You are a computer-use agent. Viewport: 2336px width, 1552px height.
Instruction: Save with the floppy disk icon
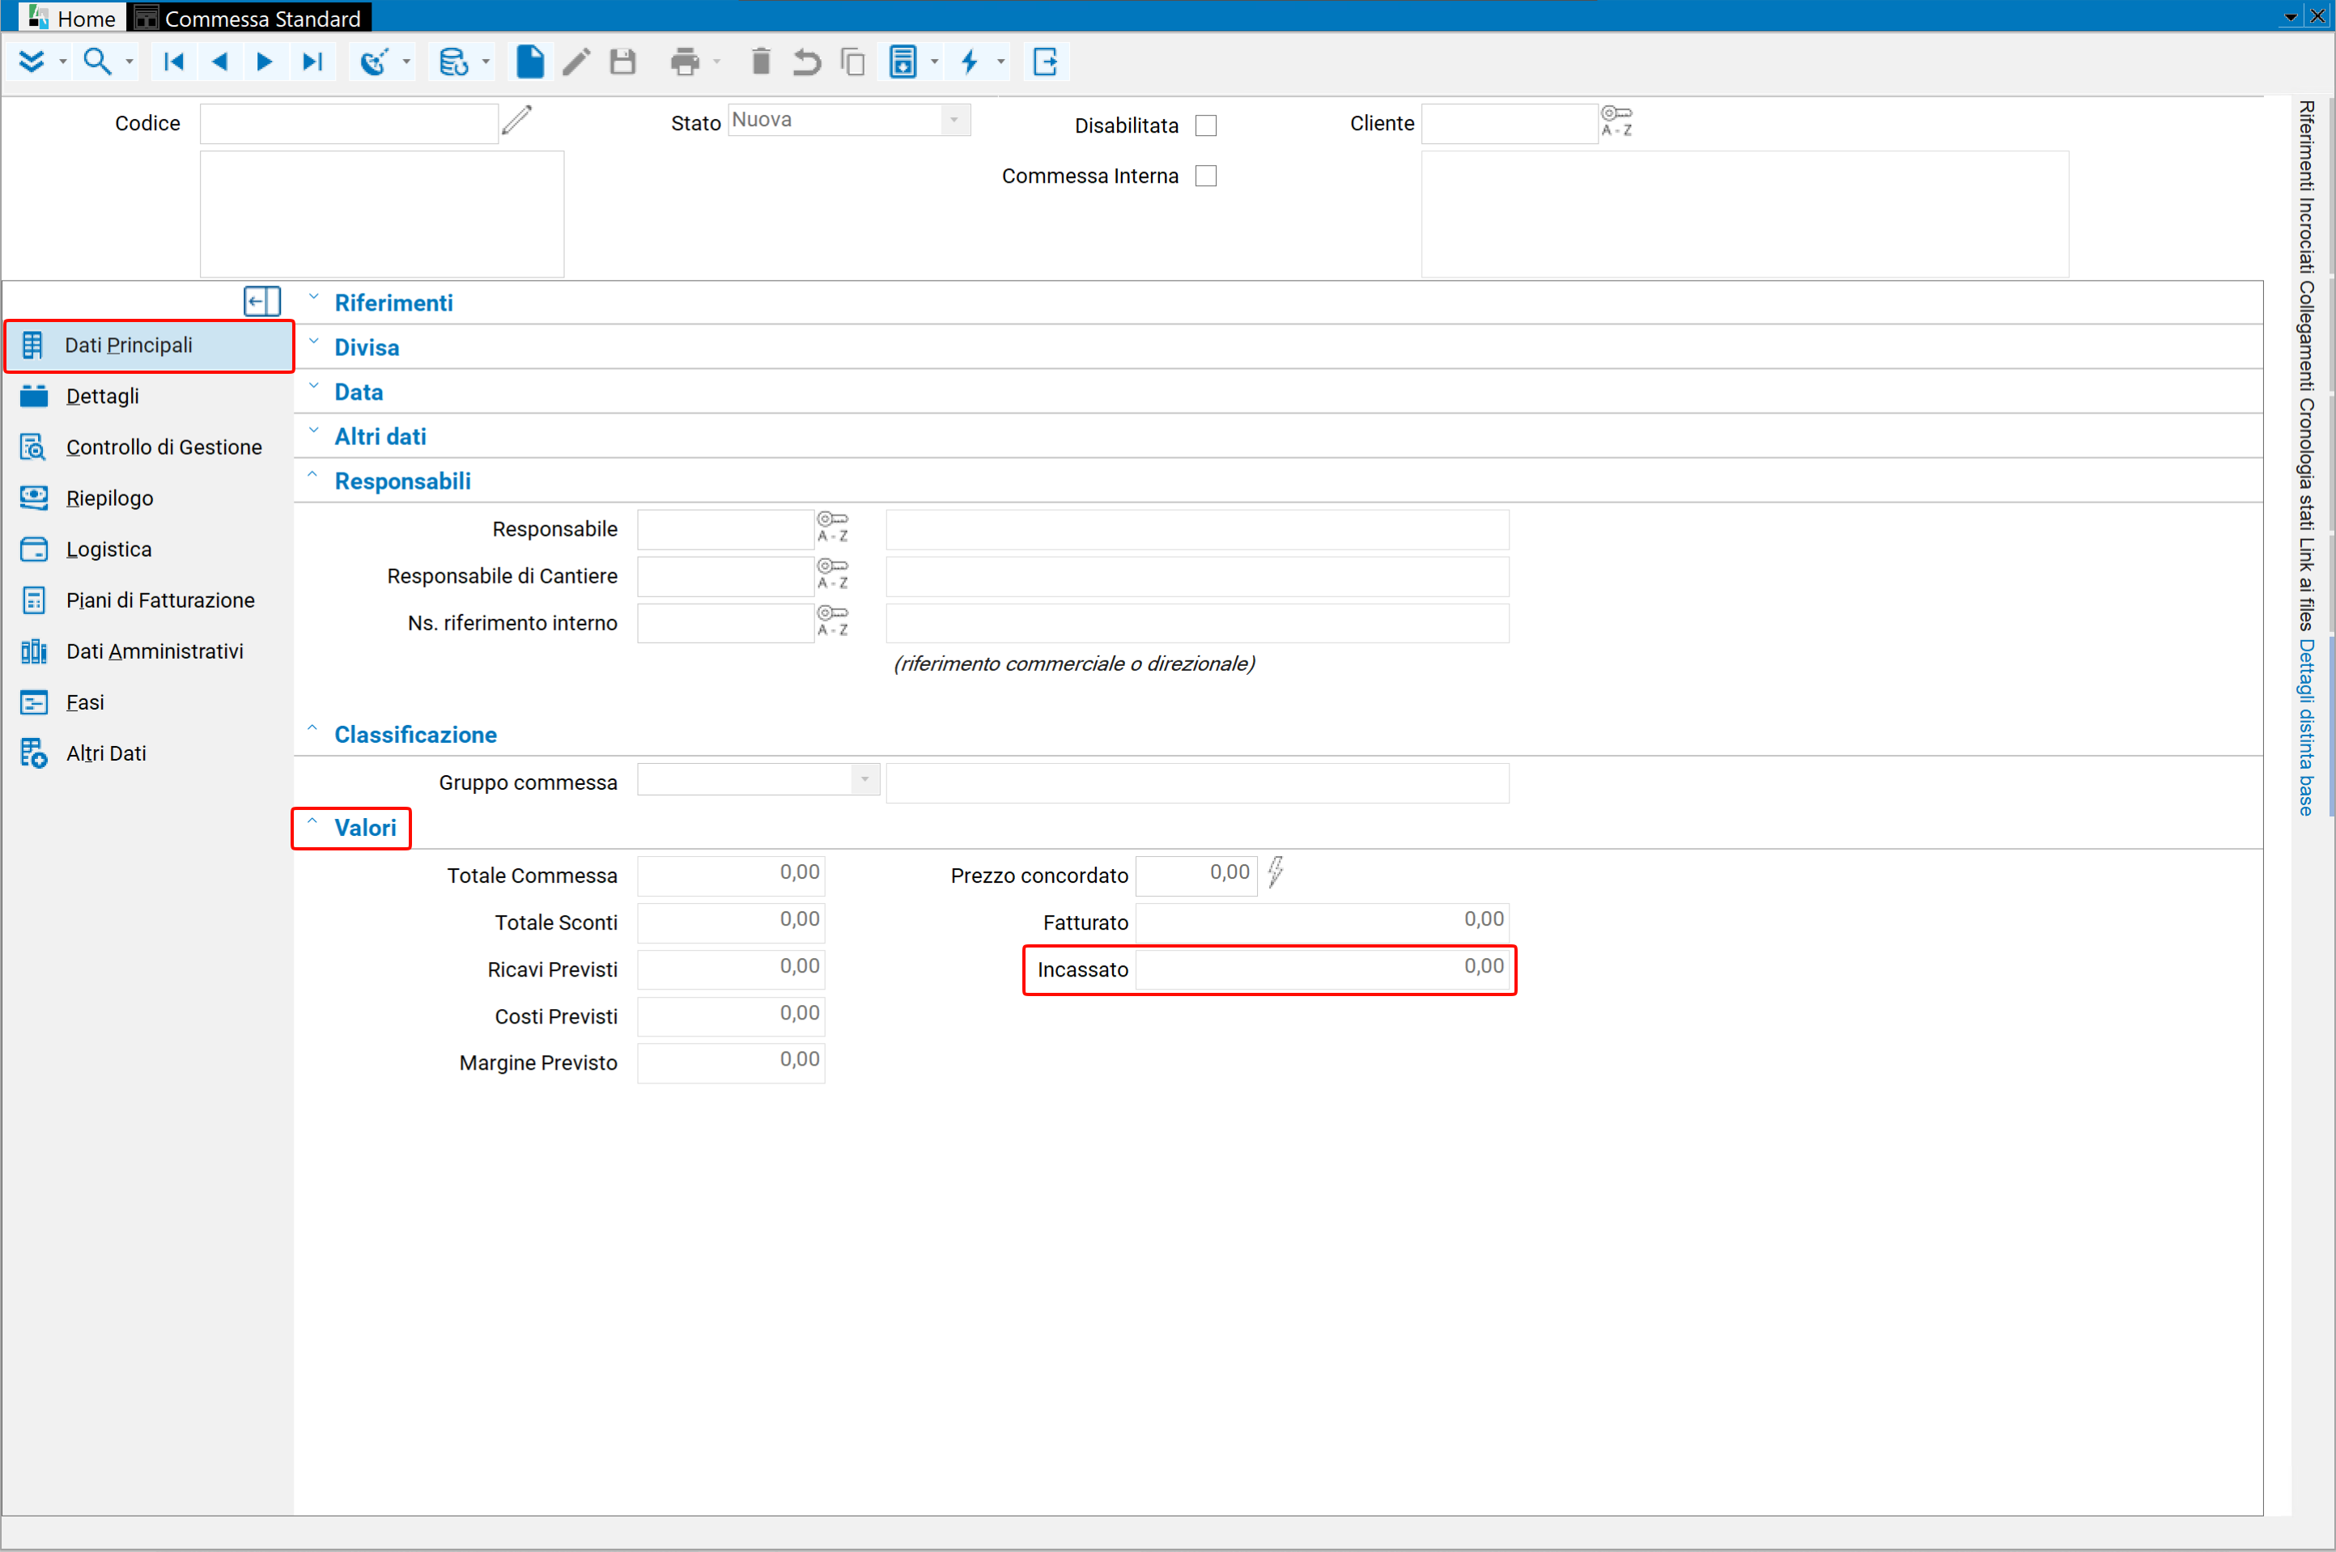[622, 61]
